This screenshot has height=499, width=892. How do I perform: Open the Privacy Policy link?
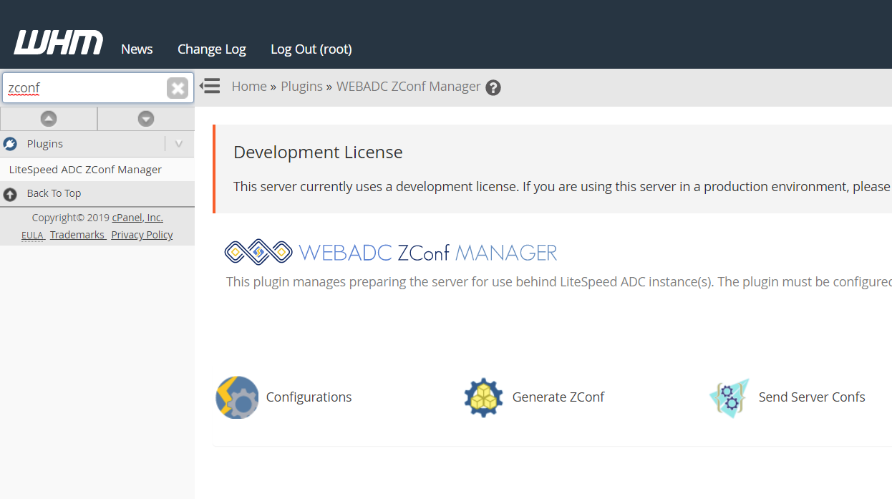click(x=142, y=235)
